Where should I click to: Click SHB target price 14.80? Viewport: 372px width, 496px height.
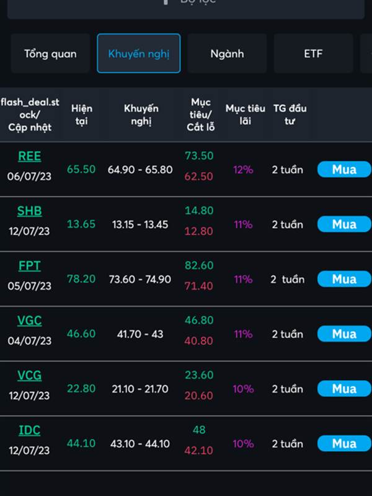pyautogui.click(x=199, y=210)
